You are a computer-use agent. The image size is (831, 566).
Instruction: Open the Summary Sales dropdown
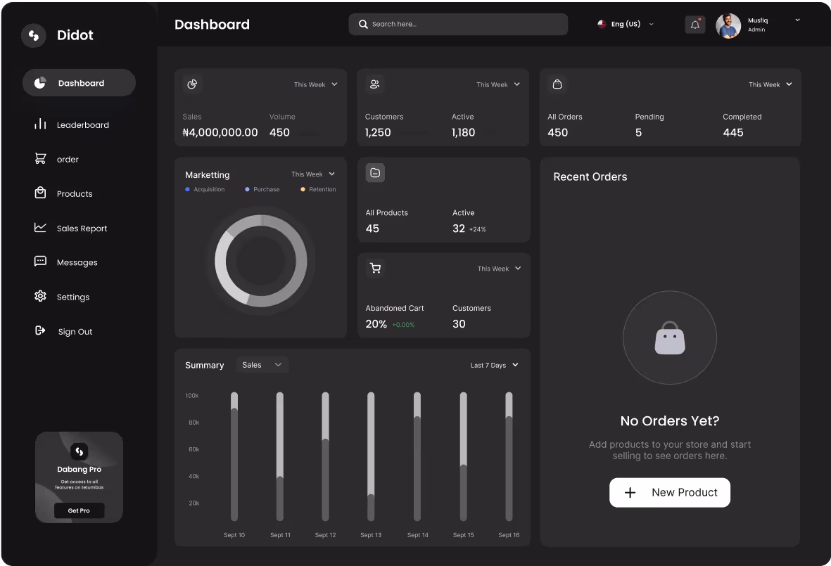pyautogui.click(x=262, y=365)
